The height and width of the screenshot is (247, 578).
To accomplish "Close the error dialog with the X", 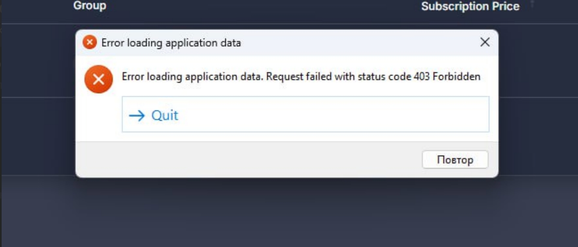I will [484, 42].
